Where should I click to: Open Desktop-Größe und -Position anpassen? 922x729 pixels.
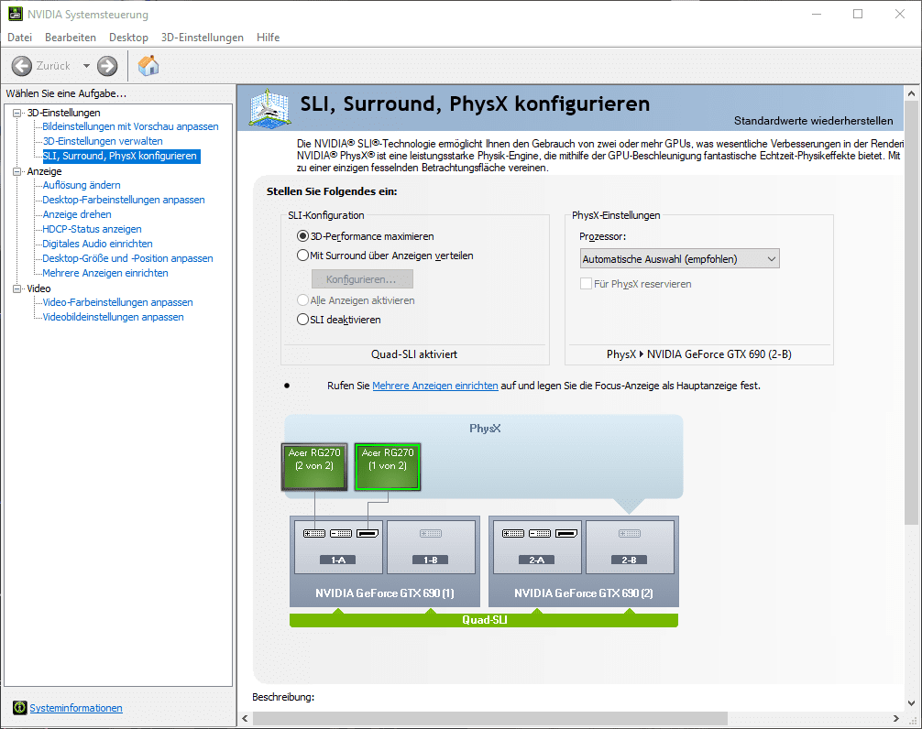(x=127, y=259)
